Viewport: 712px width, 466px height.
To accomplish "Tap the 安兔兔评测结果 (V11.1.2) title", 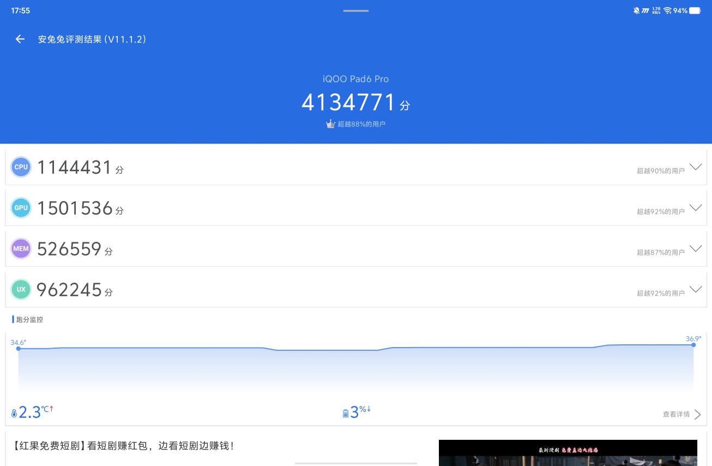I will point(92,39).
